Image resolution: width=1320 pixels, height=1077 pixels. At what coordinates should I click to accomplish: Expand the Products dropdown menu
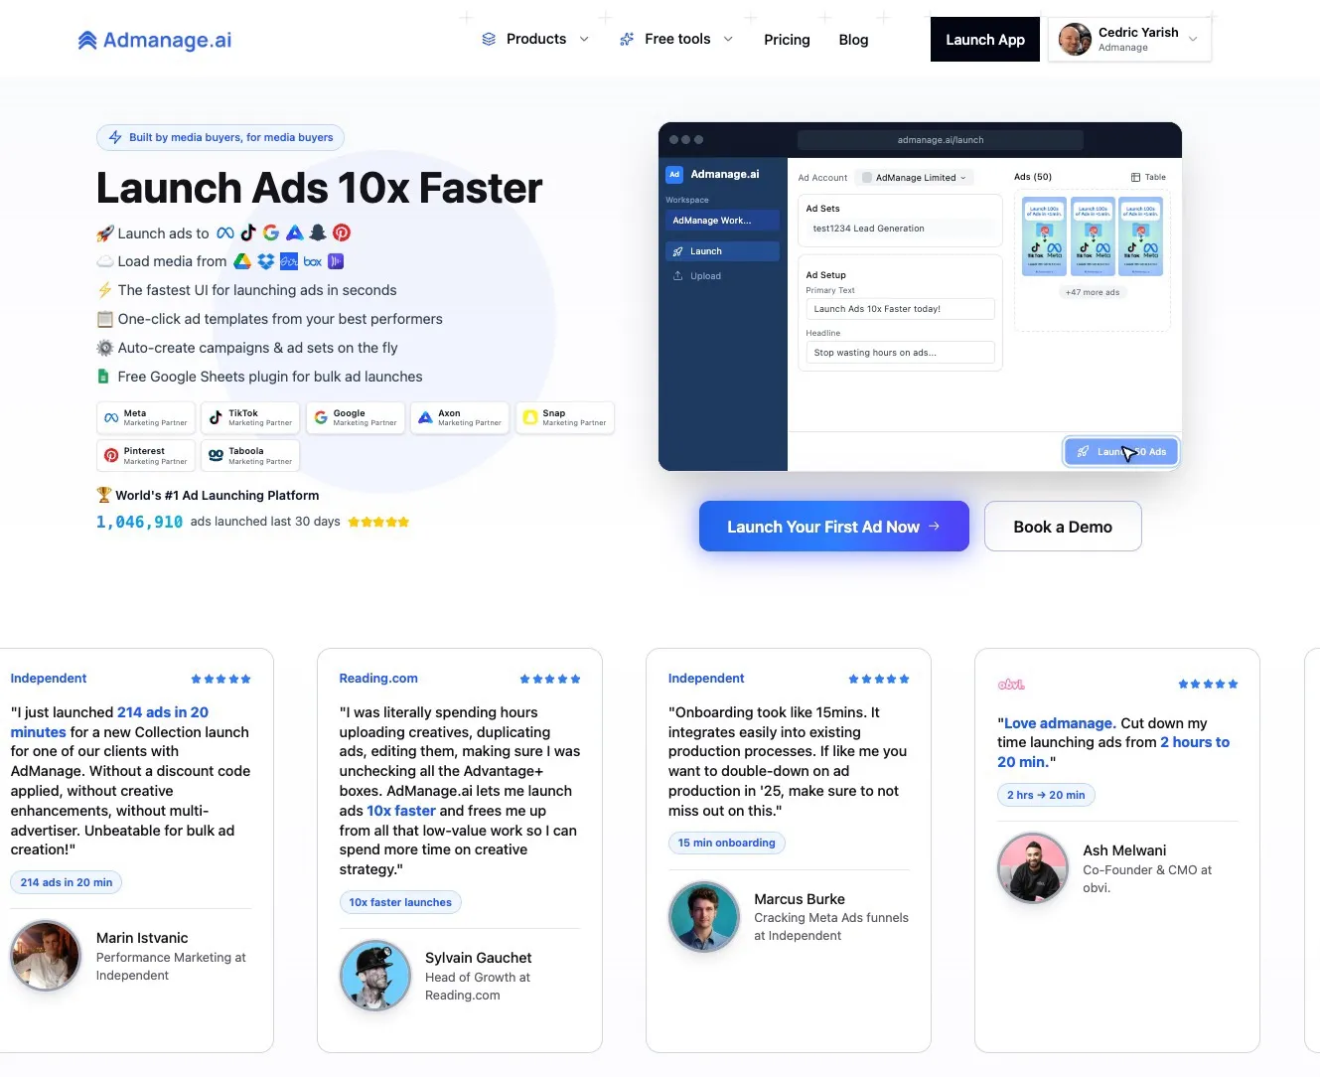pyautogui.click(x=535, y=39)
